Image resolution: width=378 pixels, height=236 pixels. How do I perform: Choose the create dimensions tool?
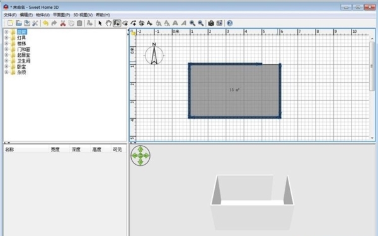[x=142, y=23]
